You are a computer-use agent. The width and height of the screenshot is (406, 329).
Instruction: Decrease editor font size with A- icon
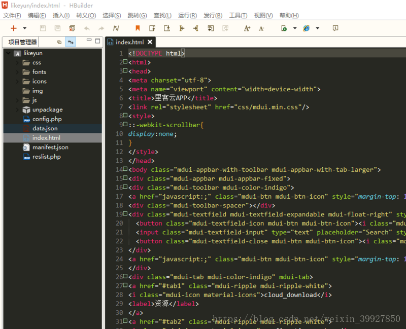tap(261, 28)
